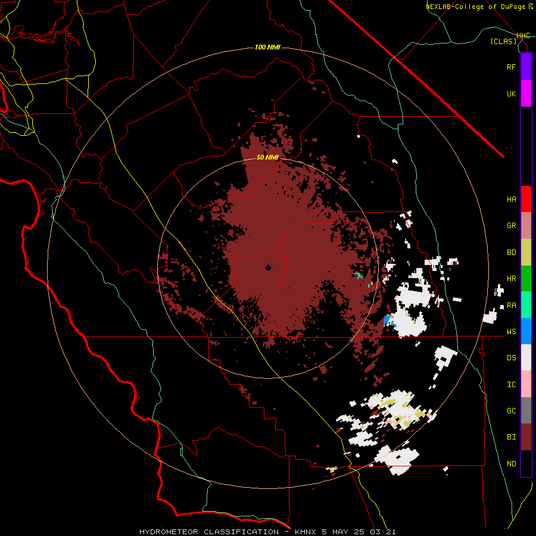536x536 pixels.
Task: Click the magenta UK legend color swatch
Action: pos(526,94)
